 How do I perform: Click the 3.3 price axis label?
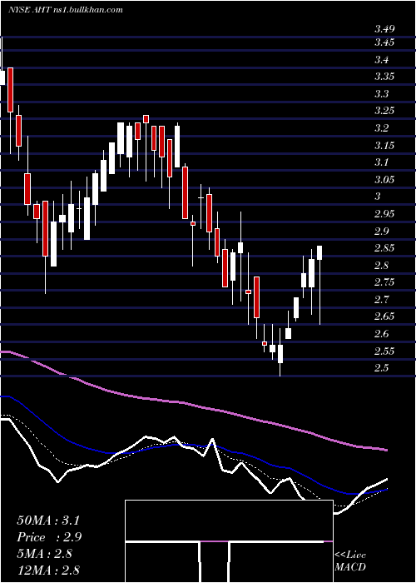point(381,93)
